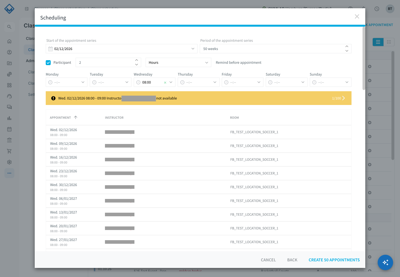Click the next warning chevron beside 1/100
Image resolution: width=400 pixels, height=277 pixels.
[x=344, y=98]
